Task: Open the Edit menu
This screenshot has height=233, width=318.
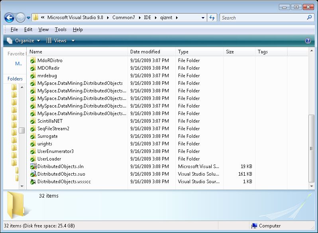Action: (28, 29)
